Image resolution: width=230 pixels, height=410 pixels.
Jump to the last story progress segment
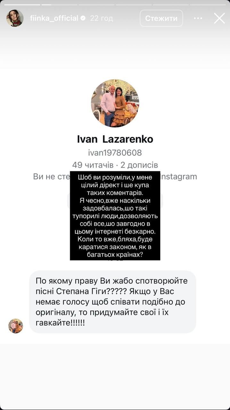(x=208, y=5)
